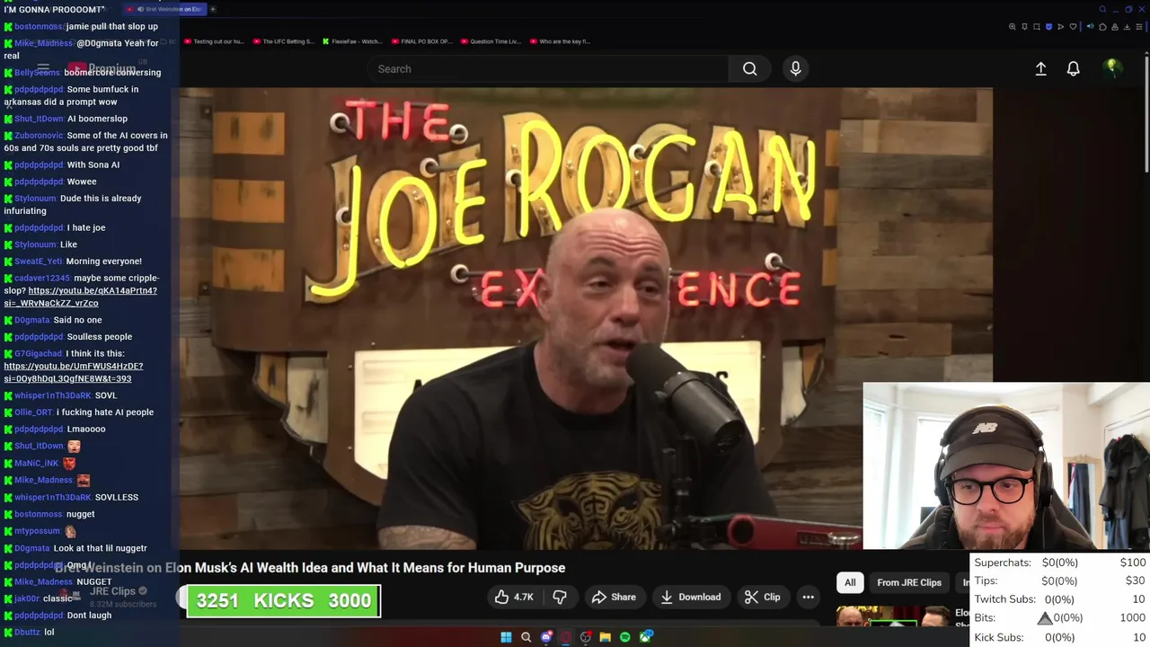Open the YouTube upload/create icon
1150x647 pixels.
(x=1040, y=68)
